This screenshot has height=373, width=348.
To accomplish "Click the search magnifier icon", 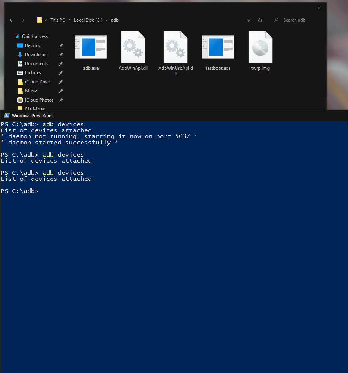I will click(x=276, y=20).
